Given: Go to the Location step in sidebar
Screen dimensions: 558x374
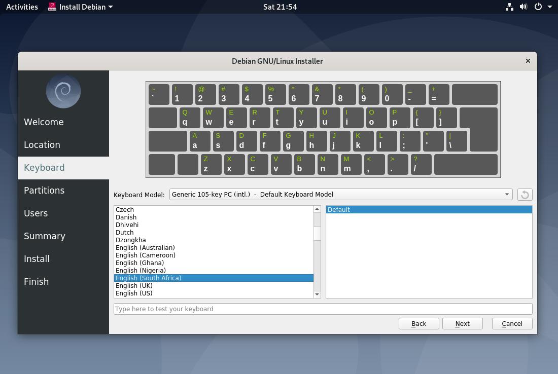Looking at the screenshot, I should [63, 145].
